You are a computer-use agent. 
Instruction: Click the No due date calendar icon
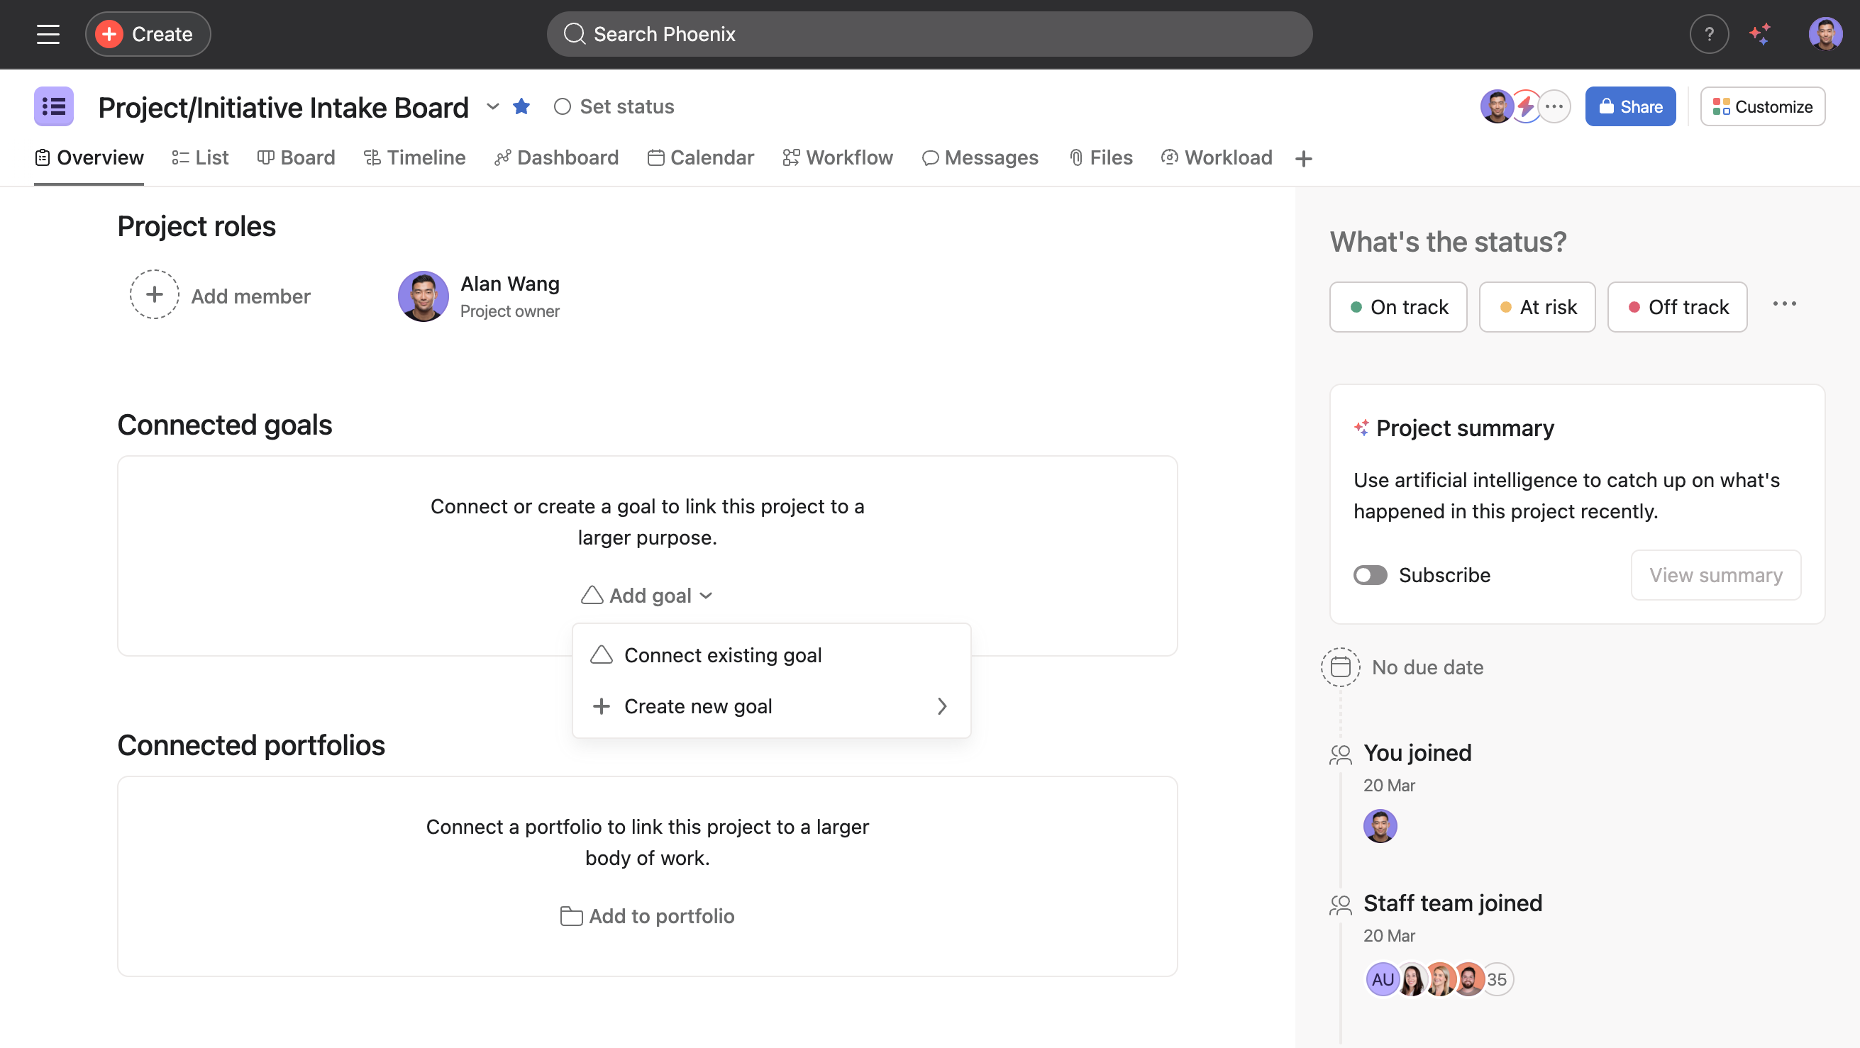tap(1340, 667)
